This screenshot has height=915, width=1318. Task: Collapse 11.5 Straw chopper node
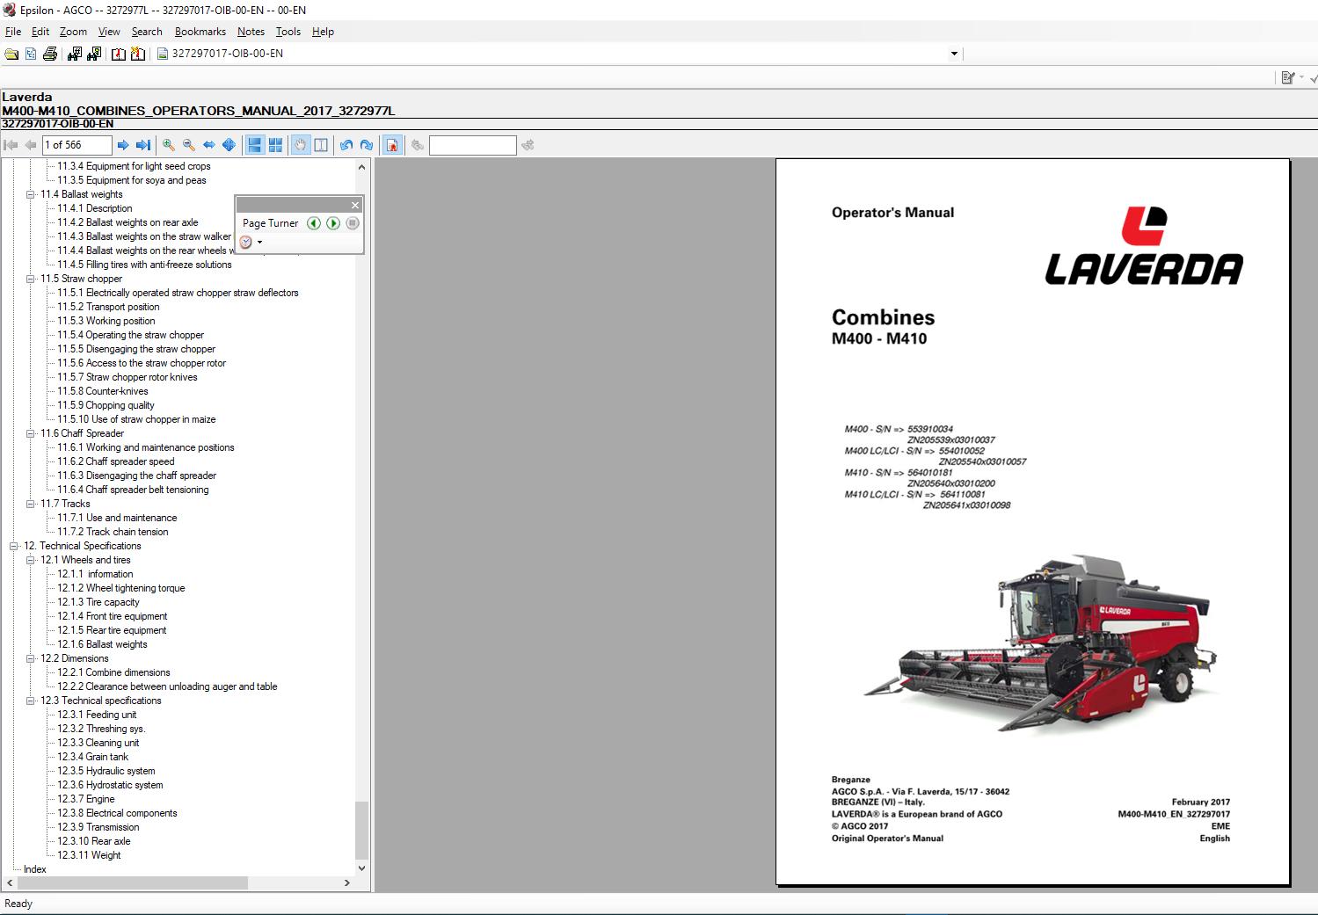click(31, 279)
